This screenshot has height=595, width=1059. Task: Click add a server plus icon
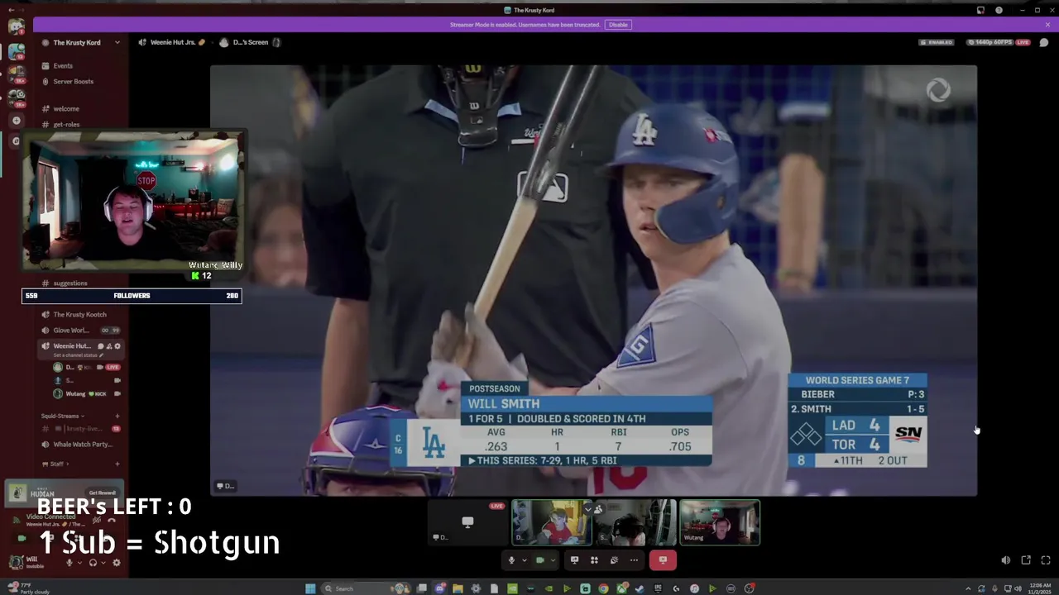(16, 121)
